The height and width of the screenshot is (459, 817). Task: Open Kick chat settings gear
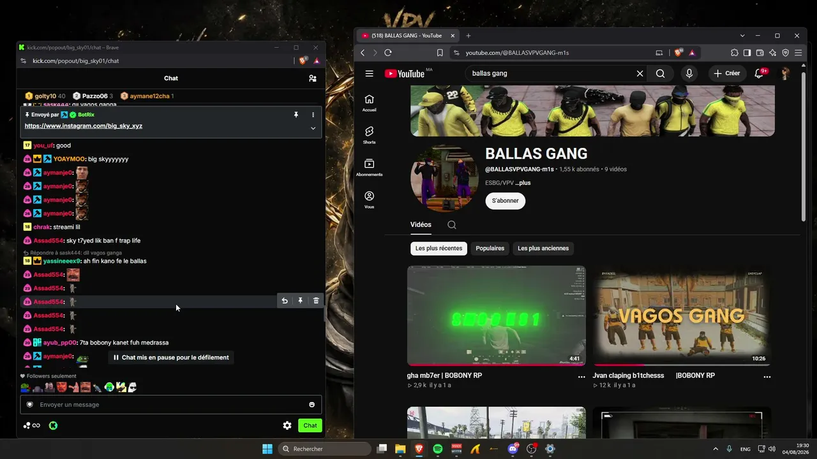[x=287, y=426]
